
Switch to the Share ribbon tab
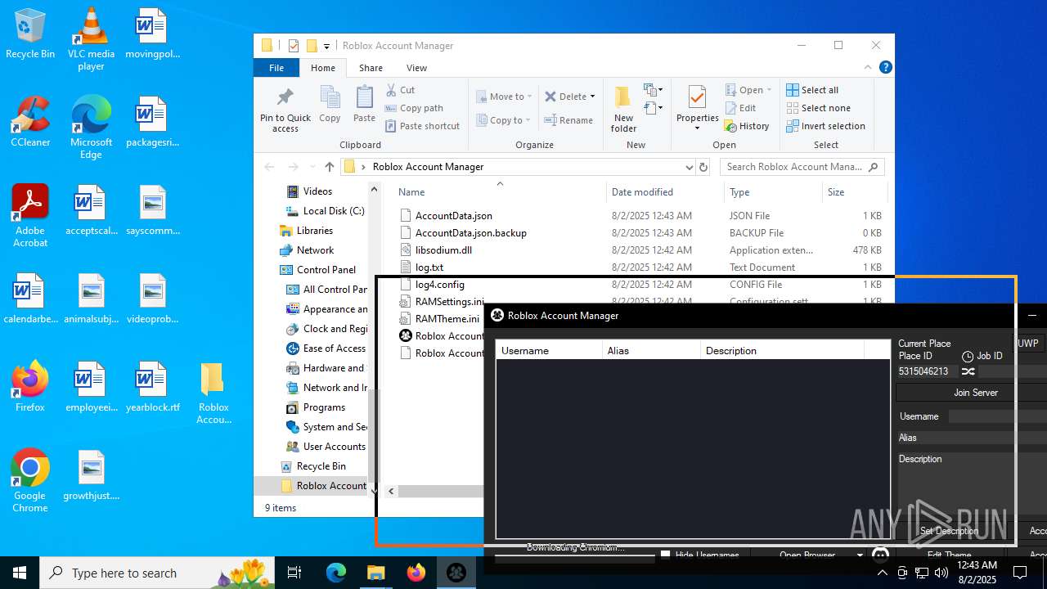pos(371,68)
